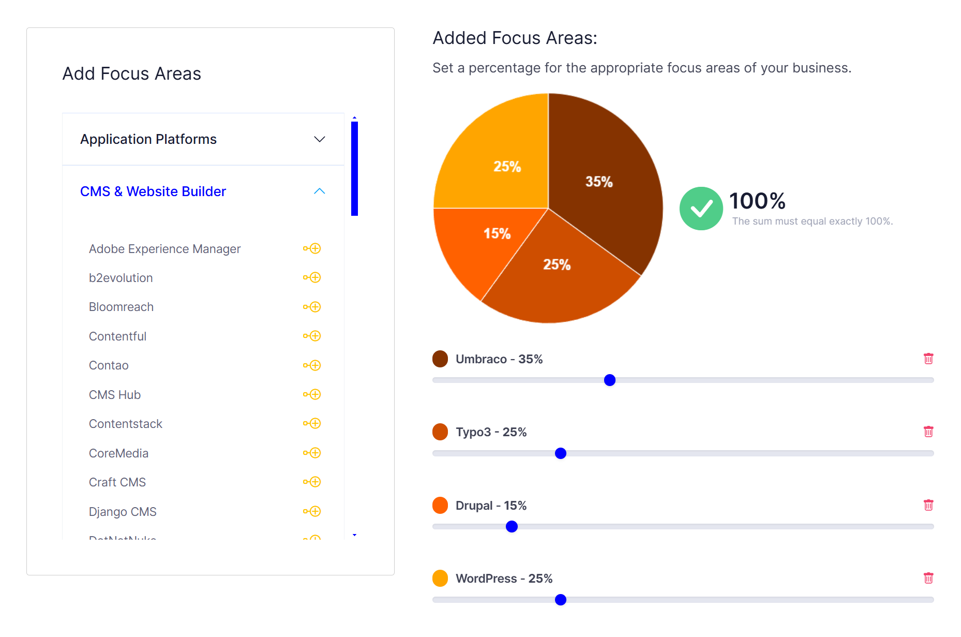Add Contao using its plus icon
The image size is (961, 637).
(312, 365)
